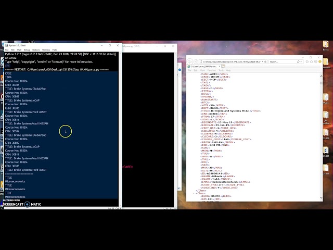Open the browser Help menu

point(228,70)
